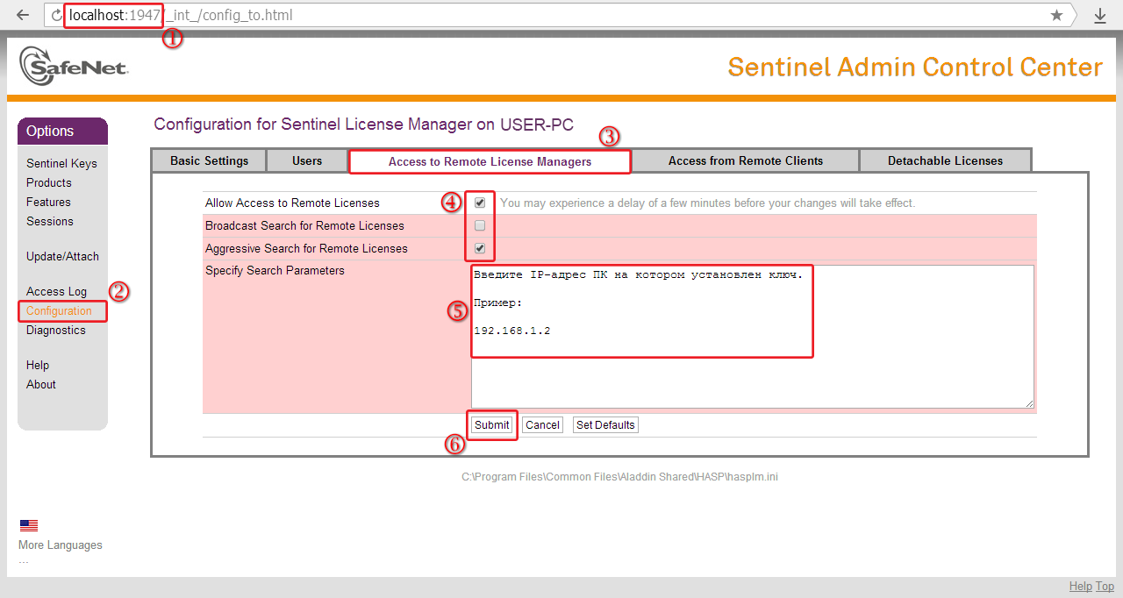Click the US flag language icon
1123x598 pixels.
point(29,525)
